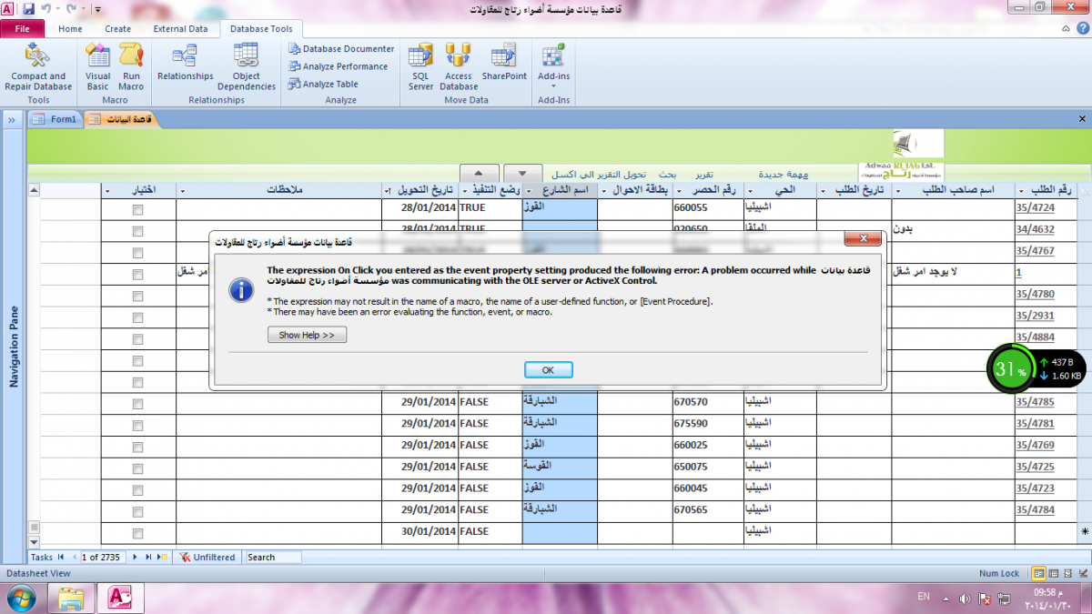Go to first record in navigation bar
This screenshot has height=614, width=1092.
pos(61,557)
